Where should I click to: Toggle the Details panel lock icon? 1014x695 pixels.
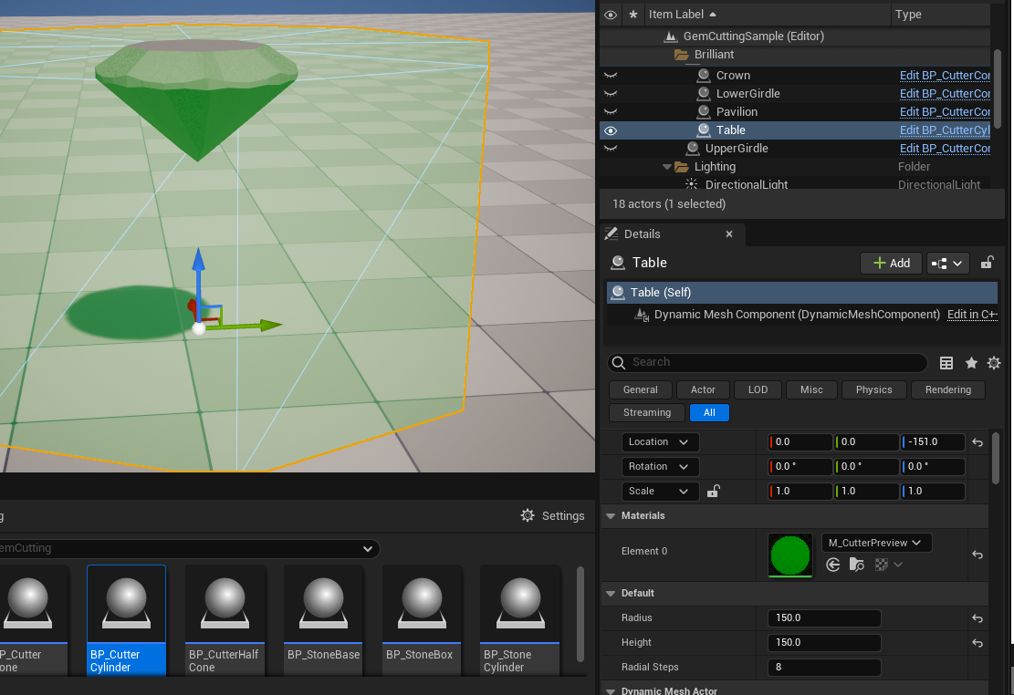[987, 263]
